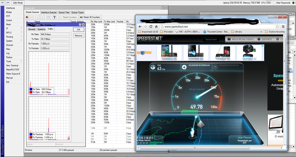The image size is (296, 157).
Task: Click the Joao Pessoa server pyramid marker
Action: [x=201, y=124]
